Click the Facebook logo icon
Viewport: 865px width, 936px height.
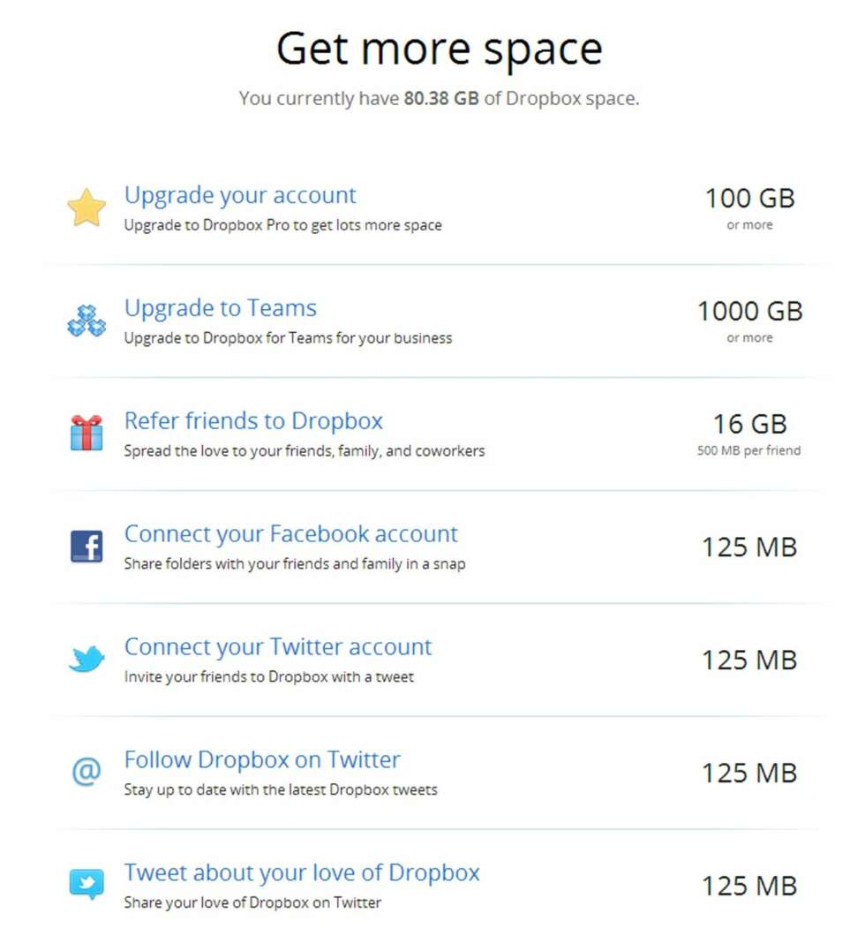(86, 547)
